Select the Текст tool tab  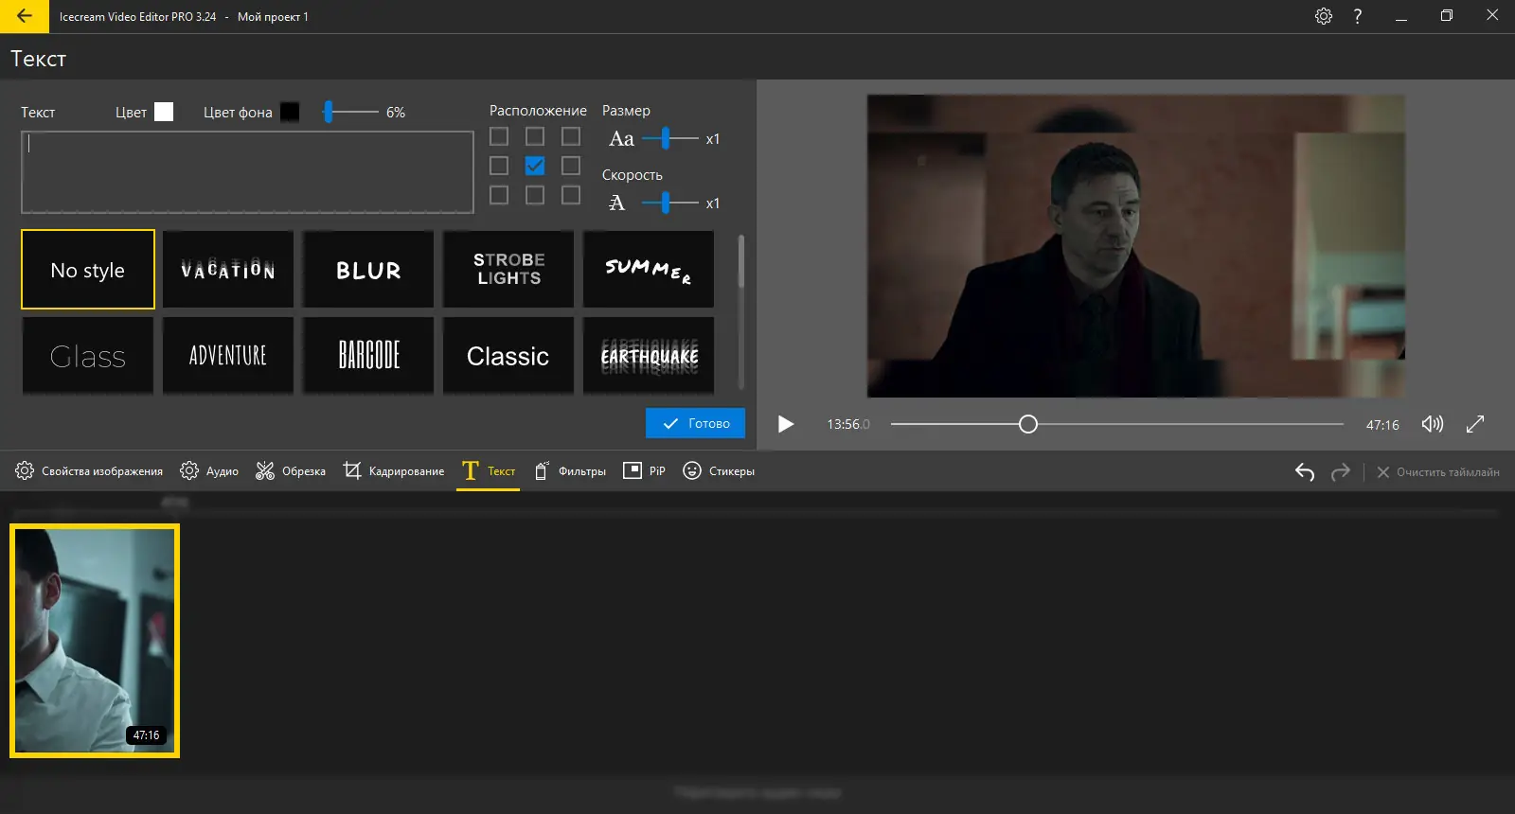tap(489, 470)
